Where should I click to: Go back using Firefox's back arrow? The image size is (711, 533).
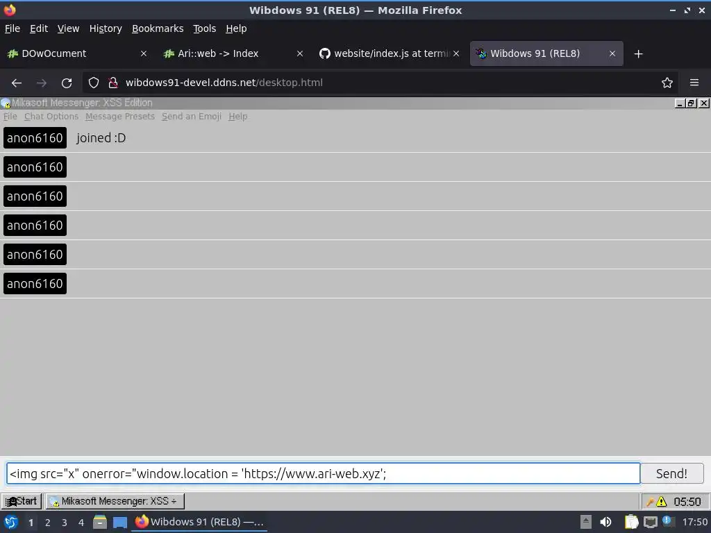[17, 83]
